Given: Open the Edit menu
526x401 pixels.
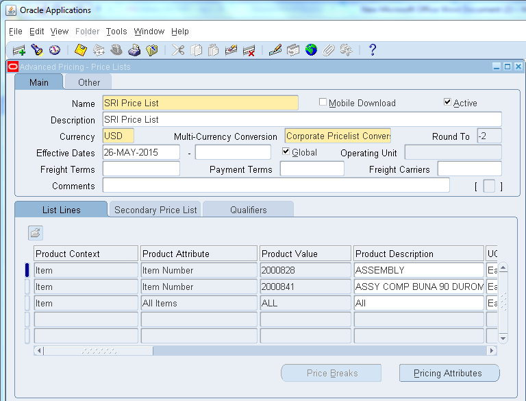Looking at the screenshot, I should point(36,32).
